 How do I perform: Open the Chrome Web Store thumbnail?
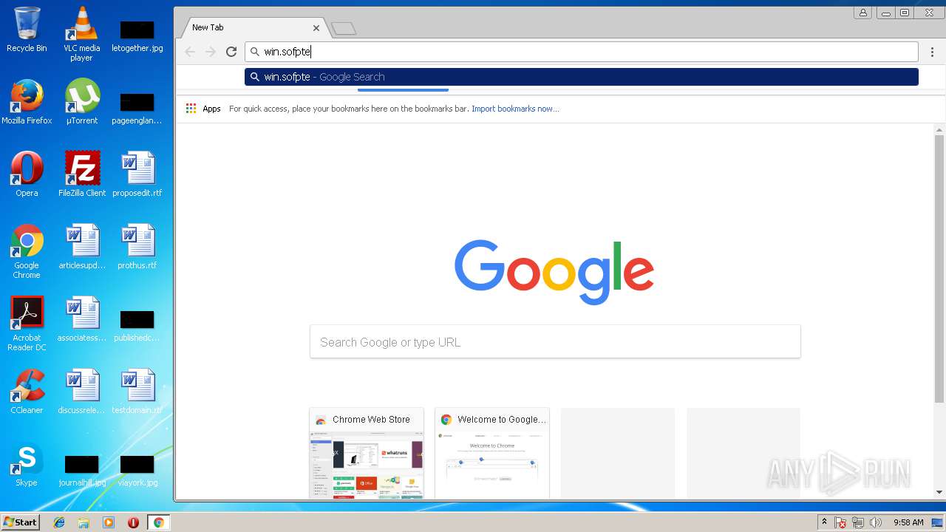pos(367,453)
